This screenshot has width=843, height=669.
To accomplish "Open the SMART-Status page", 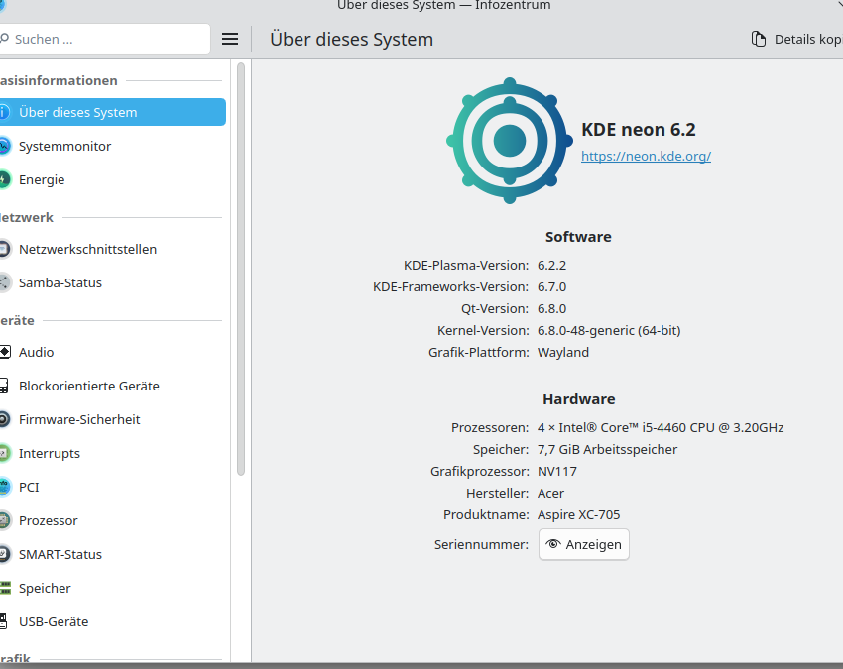I will 111,555.
